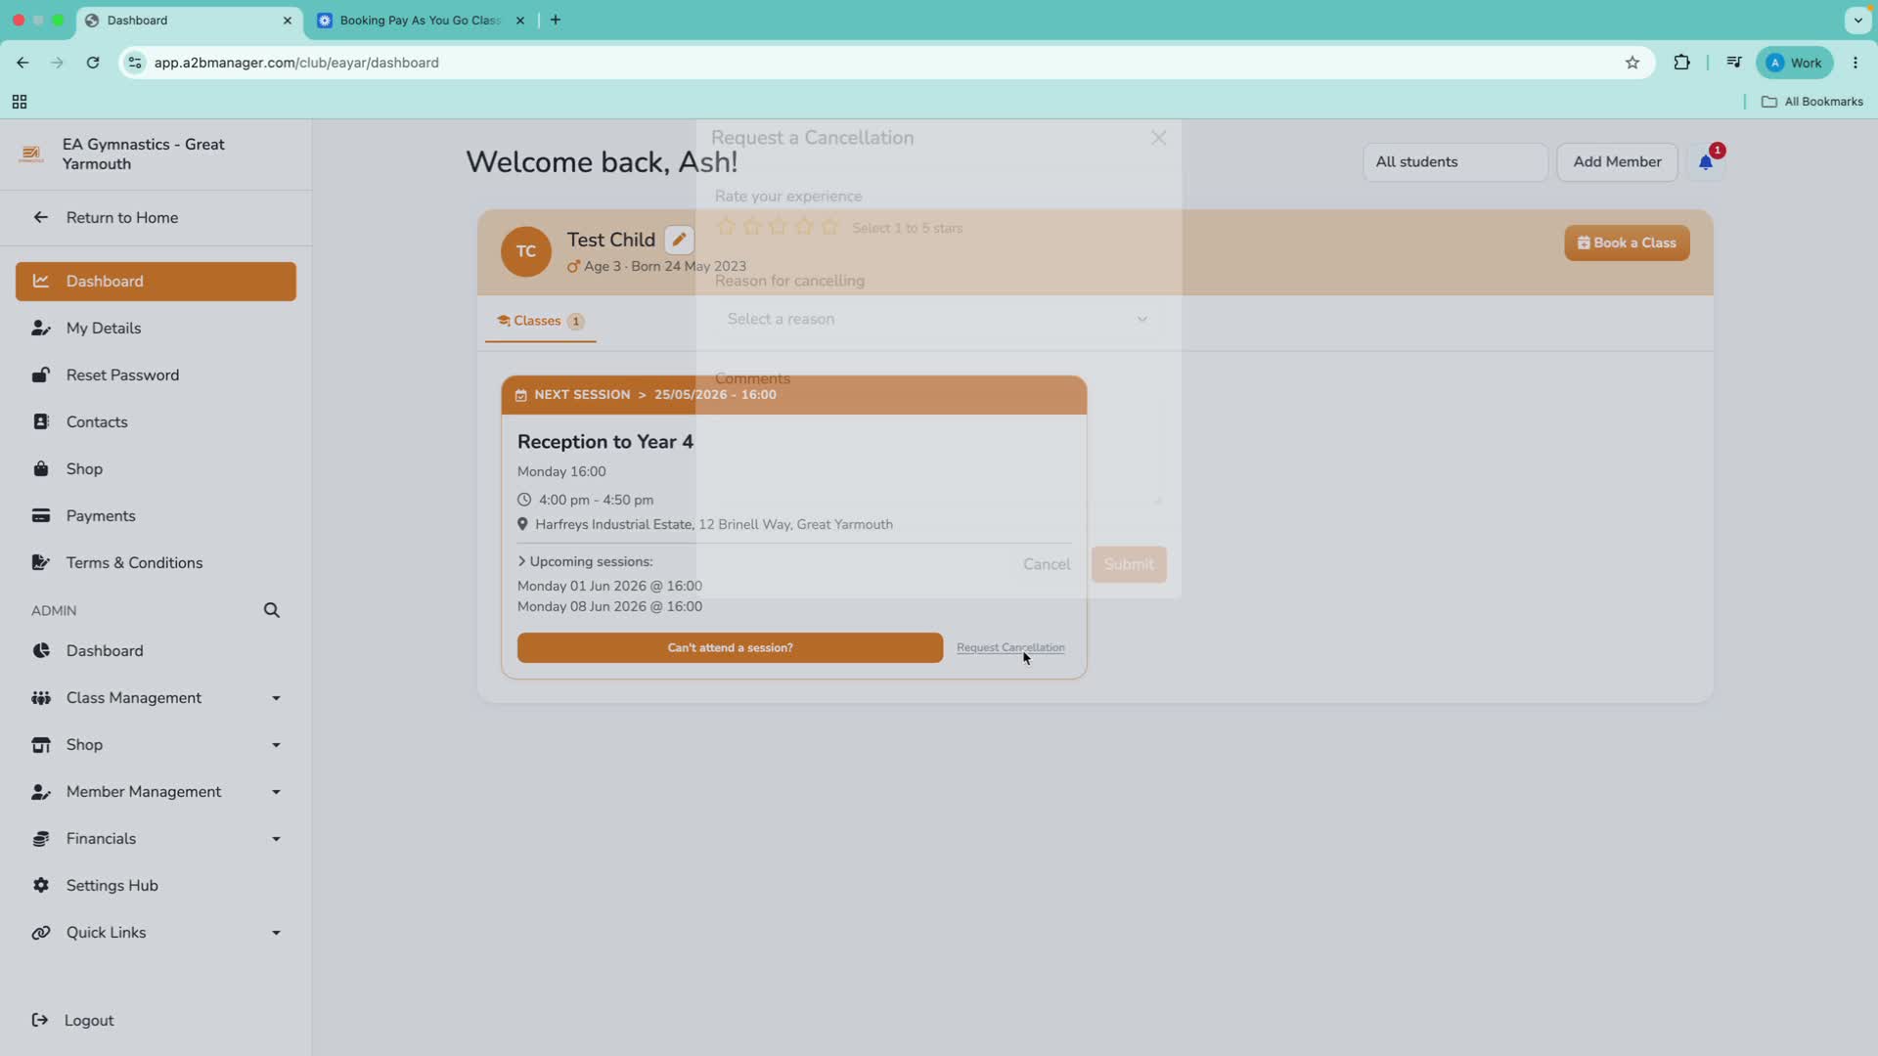Expand the Financials sidebar section

click(156, 839)
